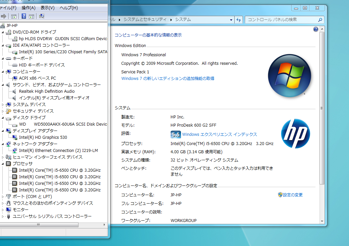Screen dimensions: 349x246
Task: Click the システムとセキュリティ breadcrumb
Action: 145,20
